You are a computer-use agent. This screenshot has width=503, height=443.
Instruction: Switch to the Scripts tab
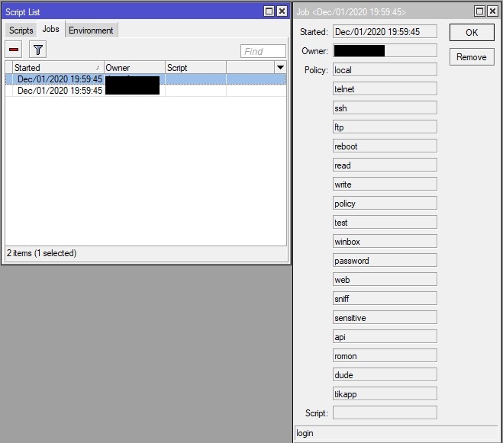[x=21, y=30]
